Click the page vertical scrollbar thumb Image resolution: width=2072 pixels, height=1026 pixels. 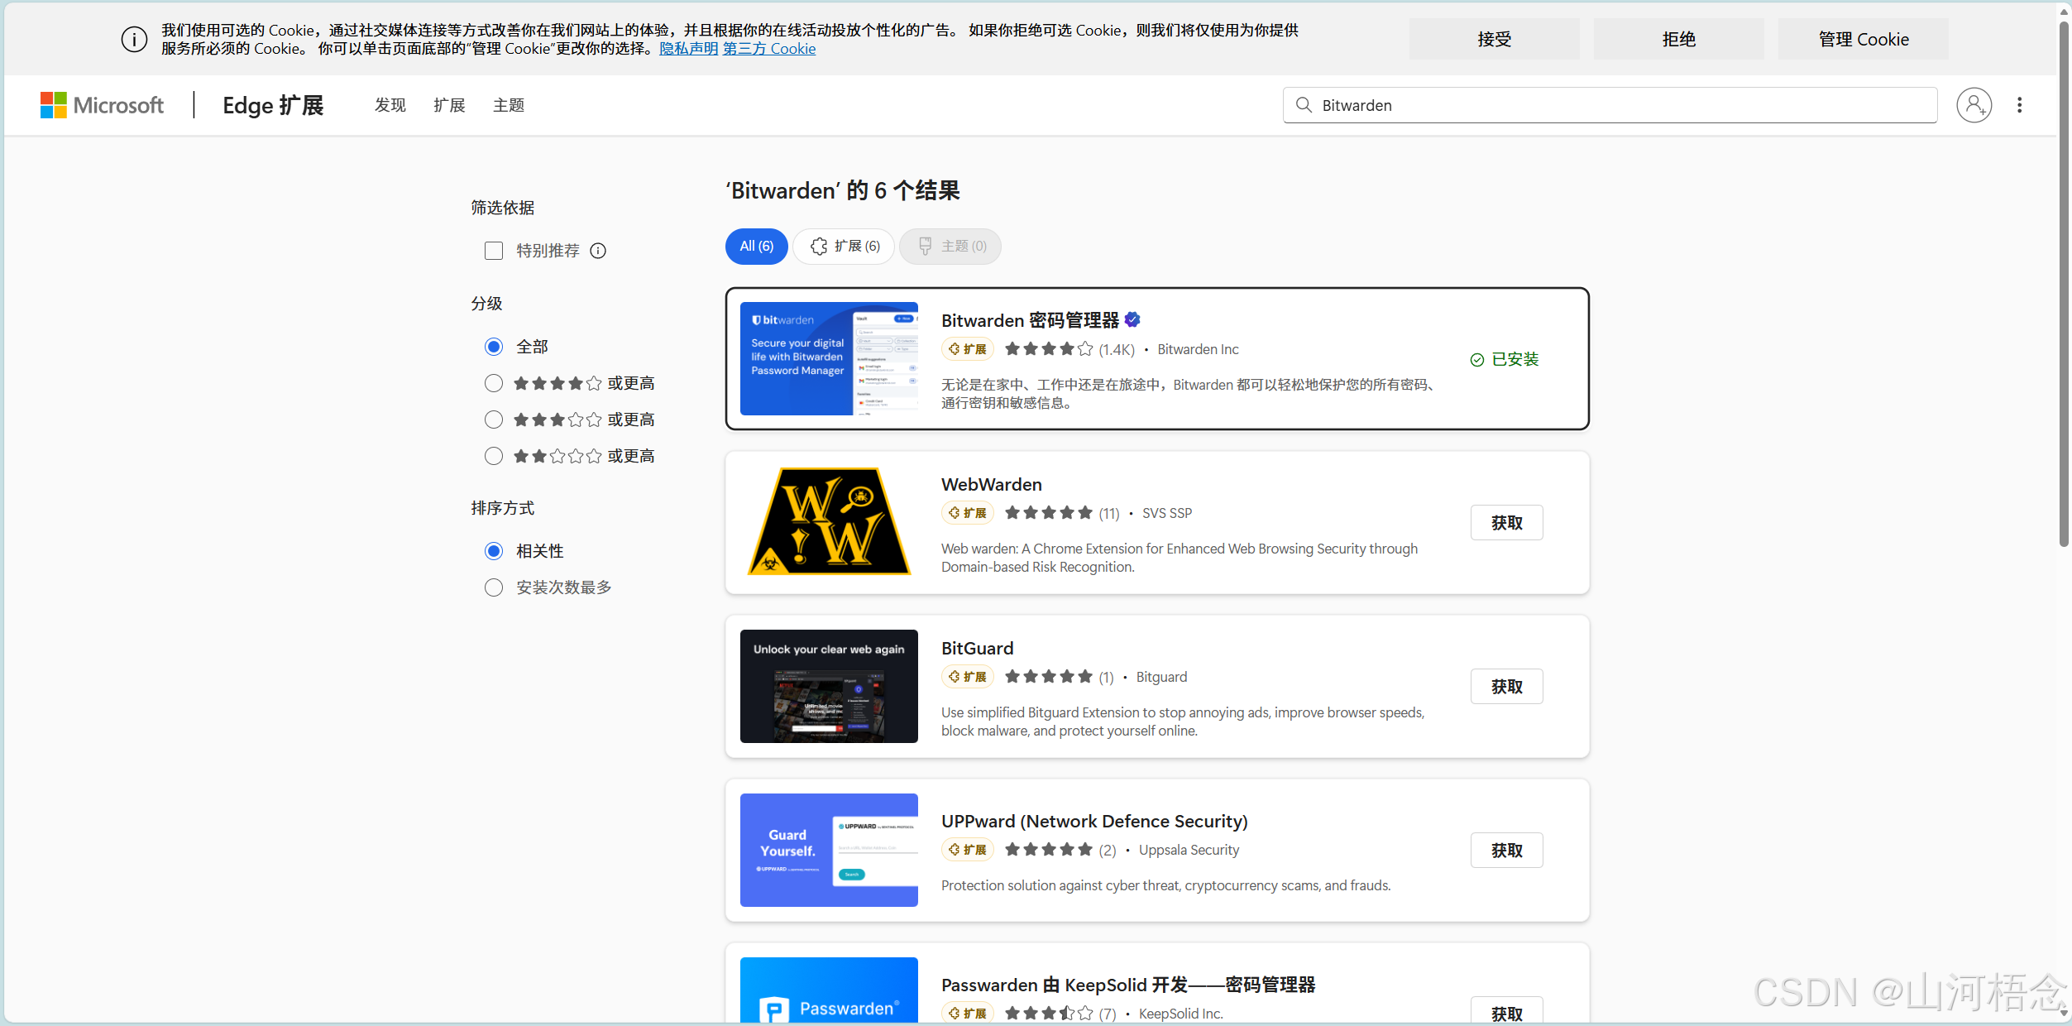(x=2064, y=283)
